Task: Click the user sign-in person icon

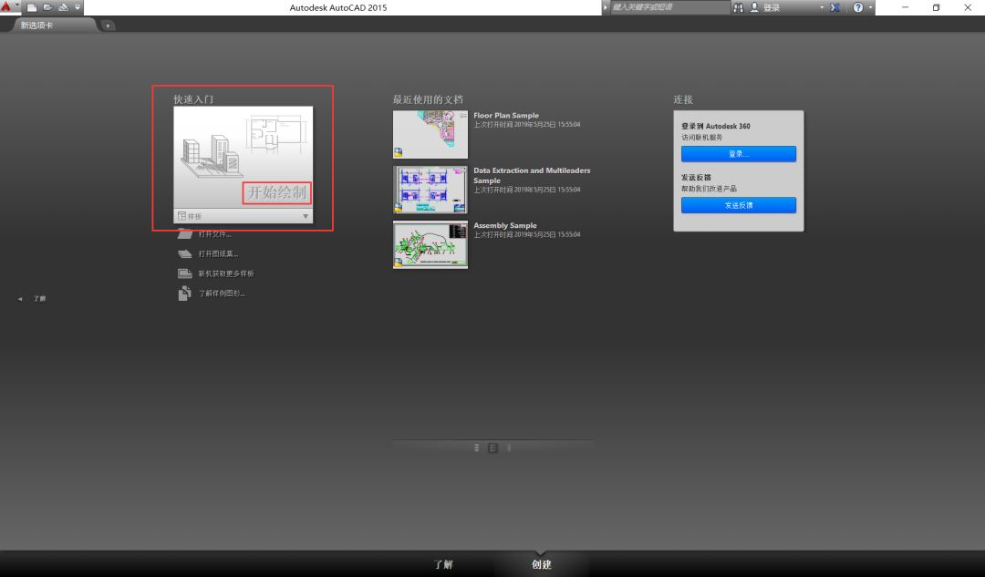Action: 754,7
